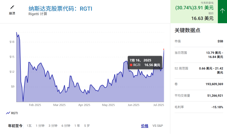This screenshot has width=227, height=134.
Task: Select the 3 分钟 time range
Action: [53, 126]
